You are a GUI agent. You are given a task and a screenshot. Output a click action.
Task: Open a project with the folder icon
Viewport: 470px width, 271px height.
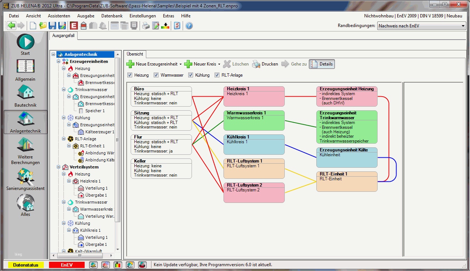click(43, 26)
